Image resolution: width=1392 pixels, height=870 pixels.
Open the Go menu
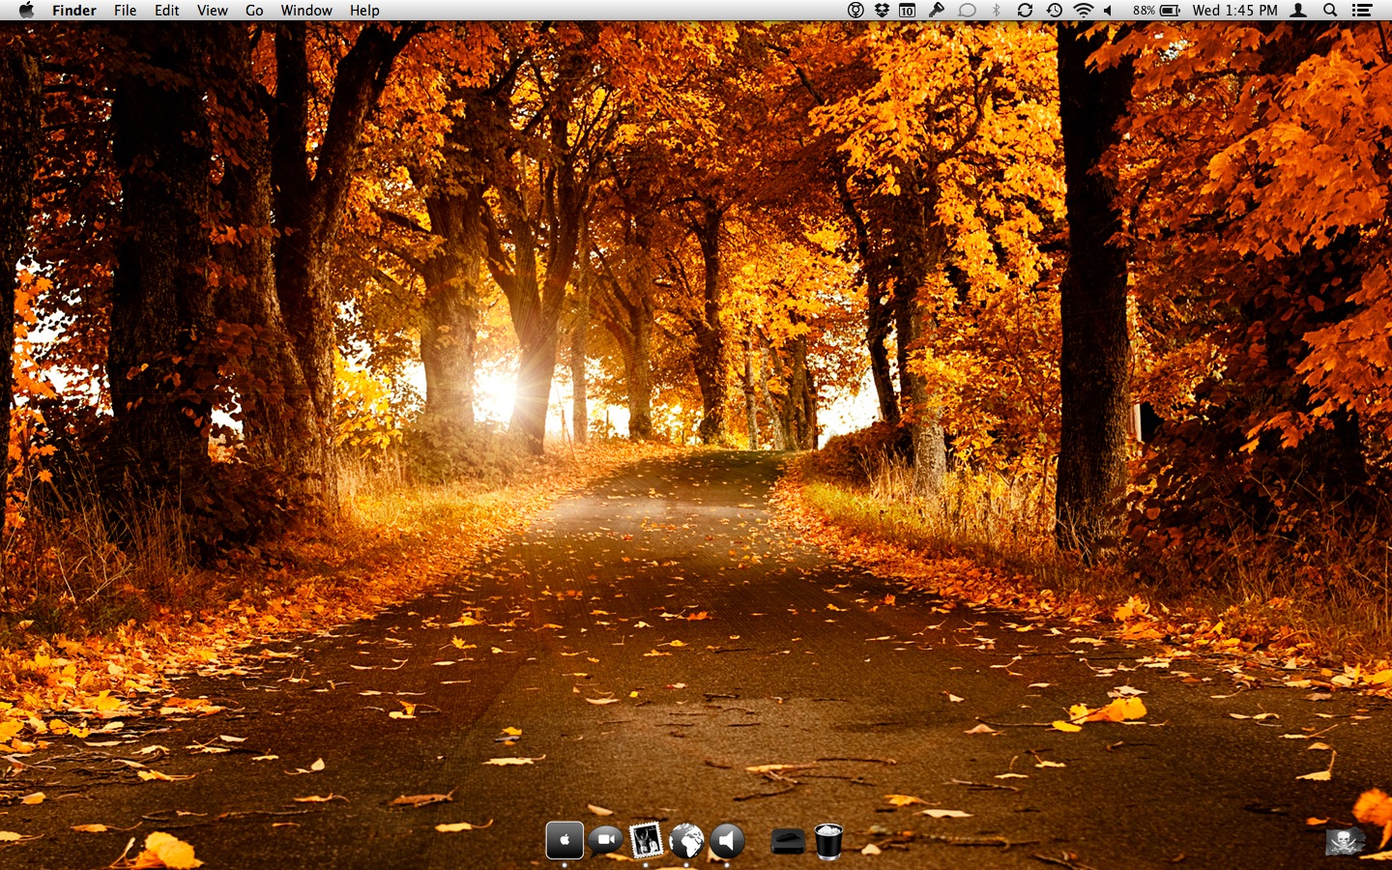pyautogui.click(x=254, y=11)
